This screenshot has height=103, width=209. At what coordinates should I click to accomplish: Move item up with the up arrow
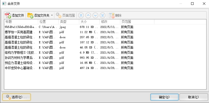(x=88, y=15)
